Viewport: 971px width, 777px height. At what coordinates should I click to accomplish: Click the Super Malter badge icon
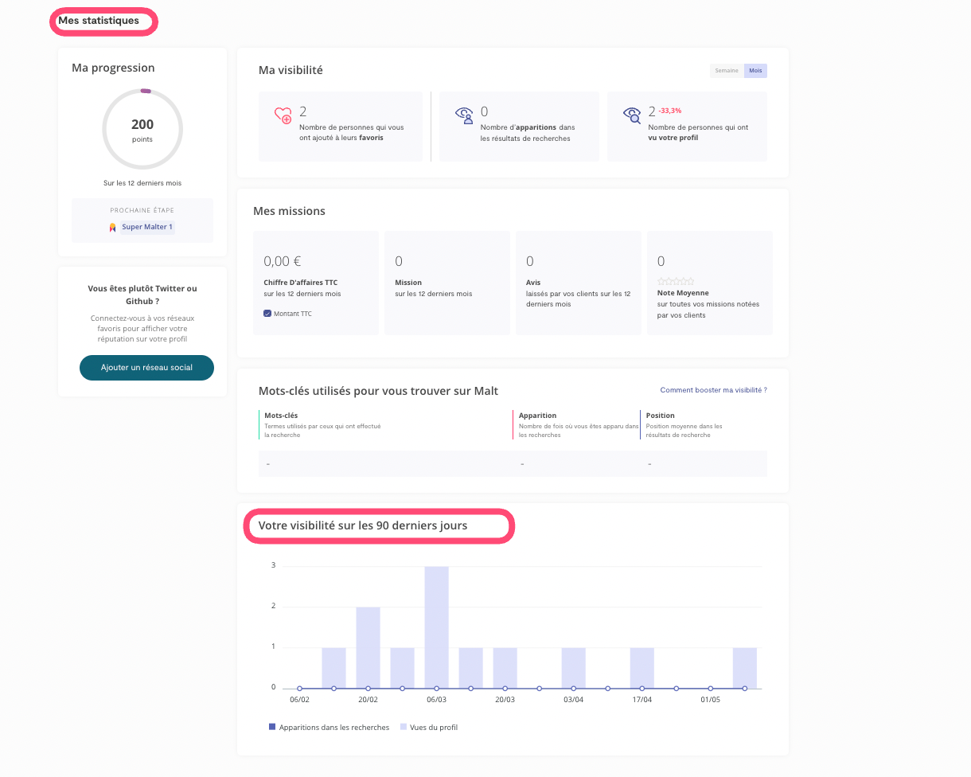click(113, 227)
